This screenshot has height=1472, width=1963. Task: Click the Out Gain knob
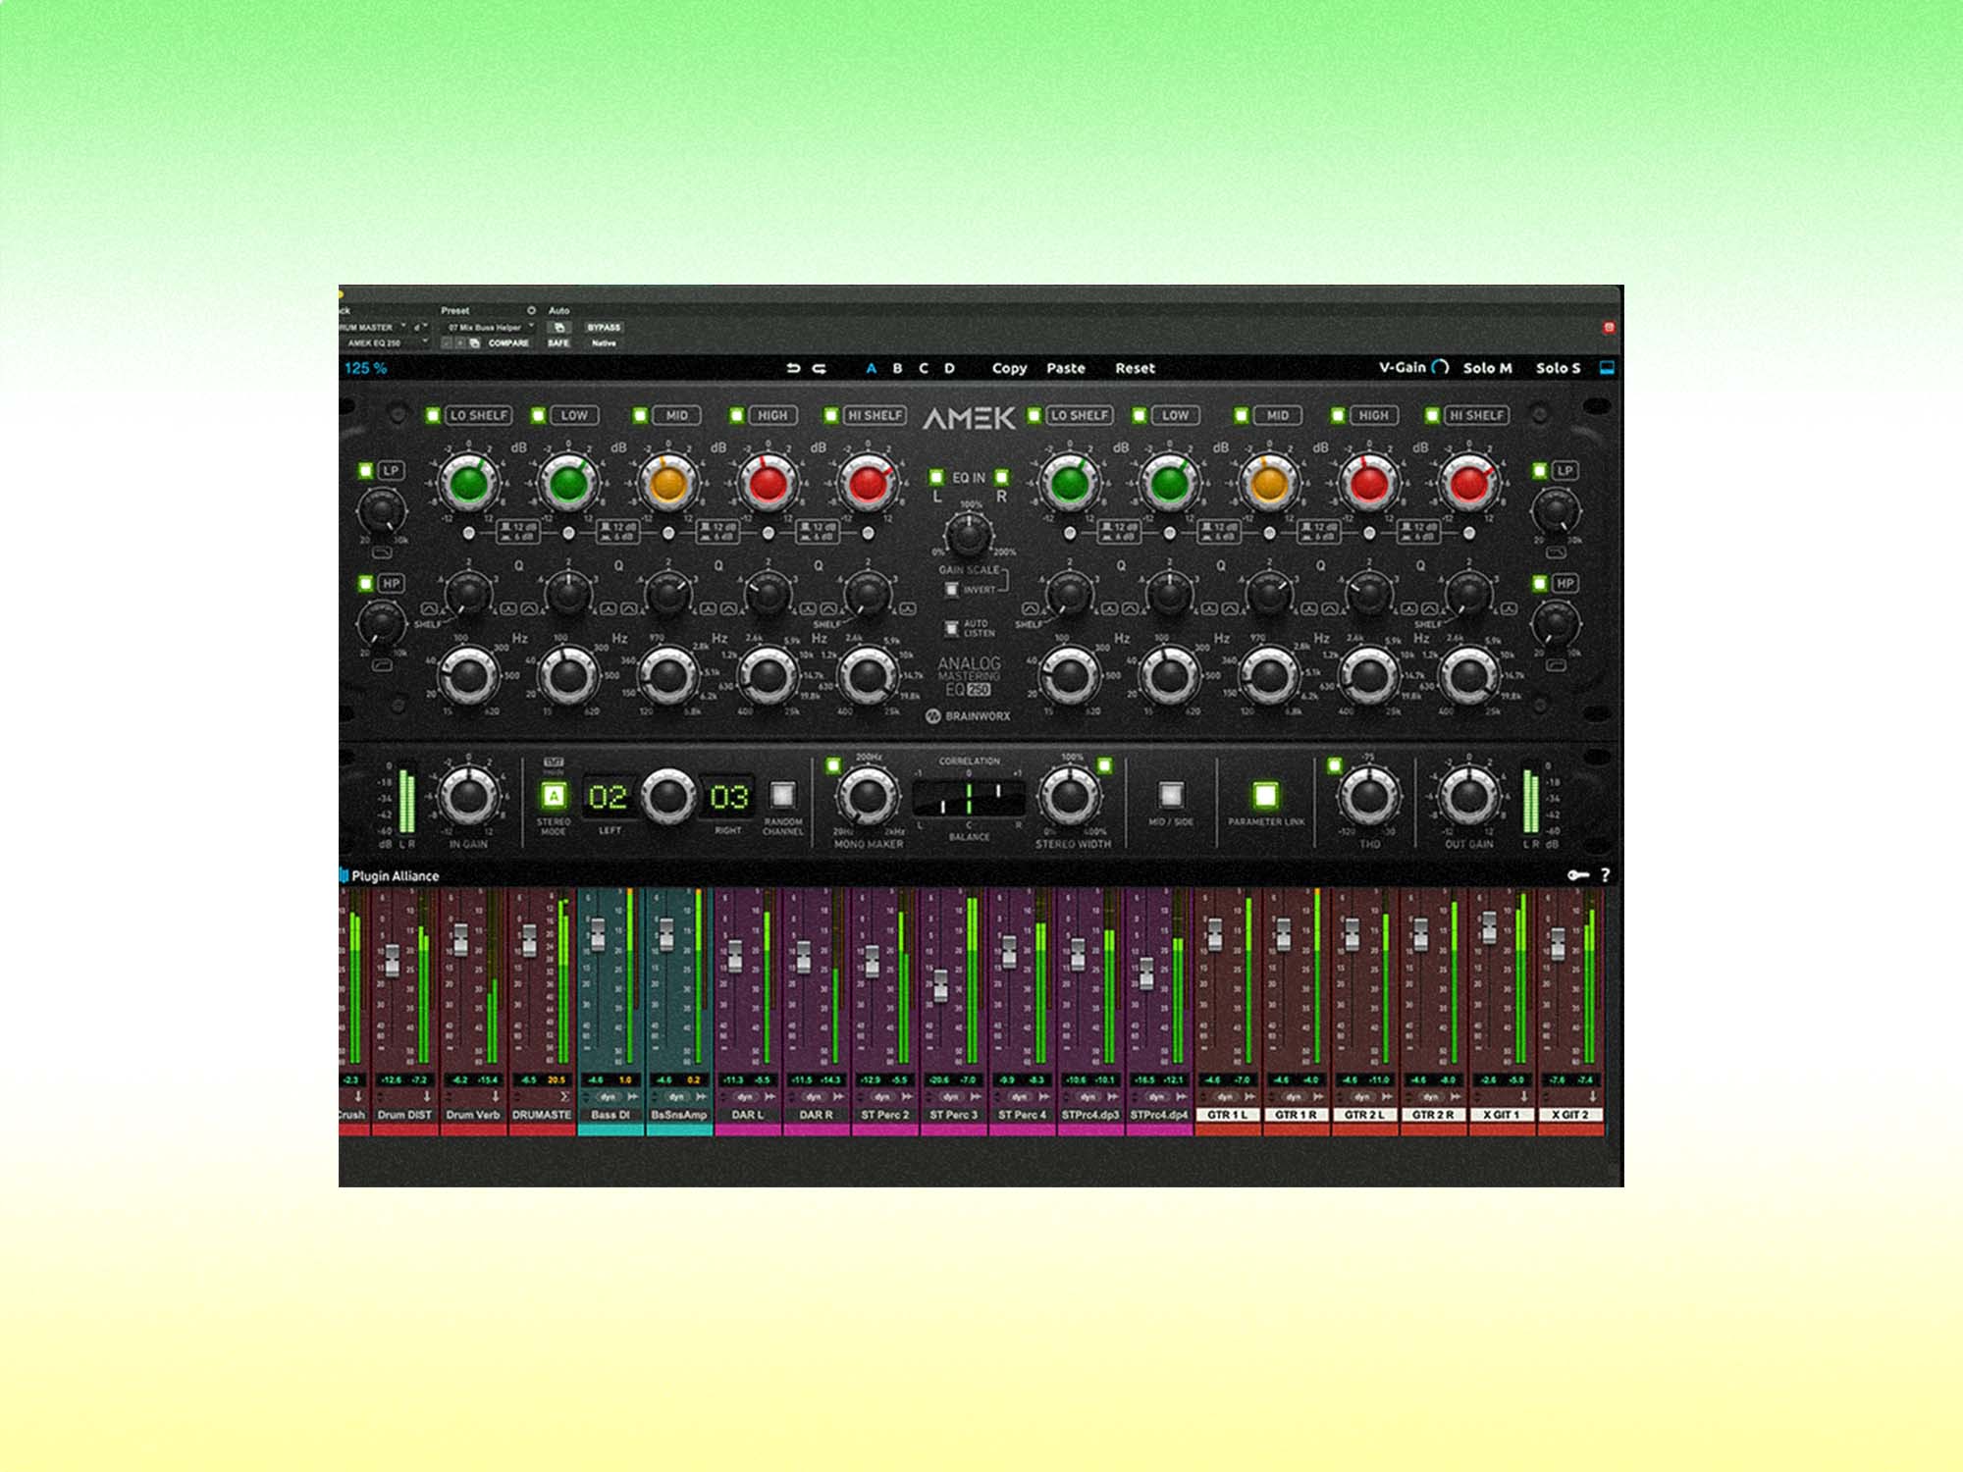(x=1468, y=795)
